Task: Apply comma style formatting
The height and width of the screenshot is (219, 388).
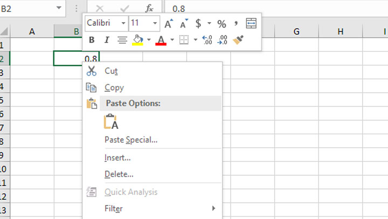Action: tap(236, 23)
